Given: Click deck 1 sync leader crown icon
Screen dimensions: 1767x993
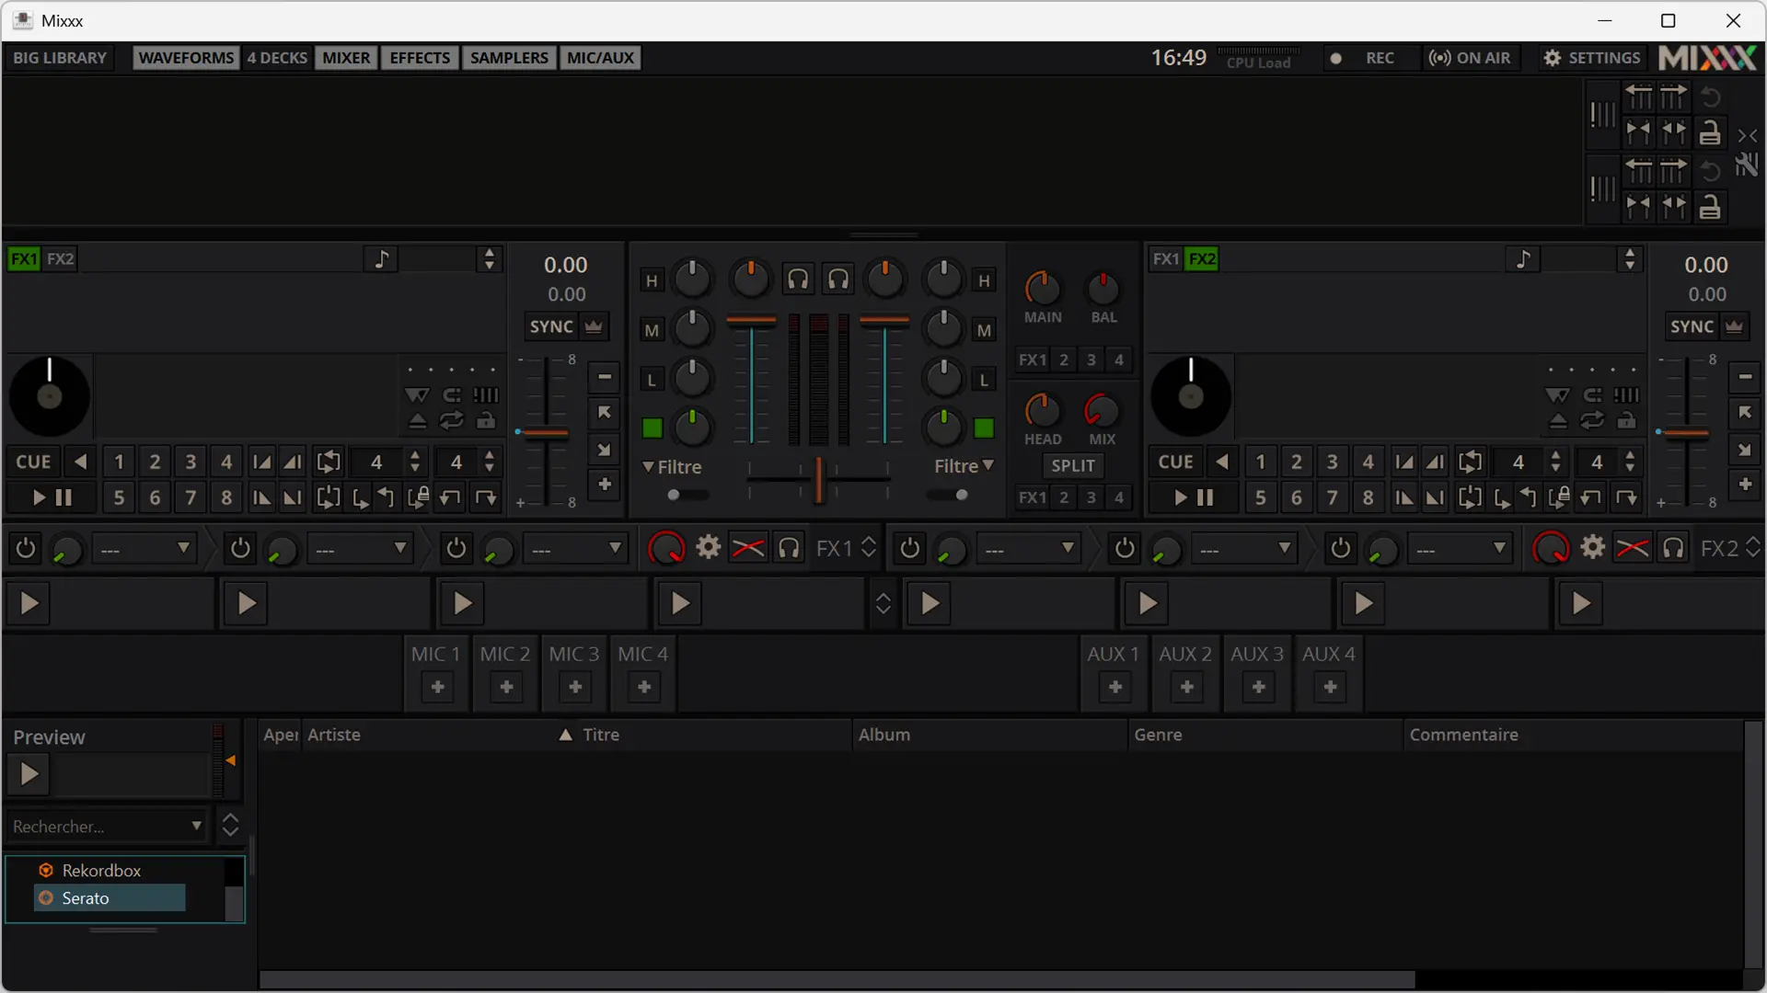Looking at the screenshot, I should pos(594,326).
